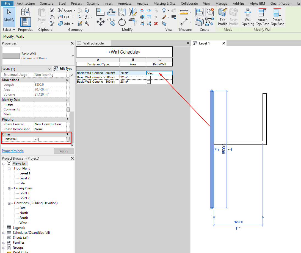
Task: Select the Rotate tool in Modify panel
Action: tap(122, 22)
